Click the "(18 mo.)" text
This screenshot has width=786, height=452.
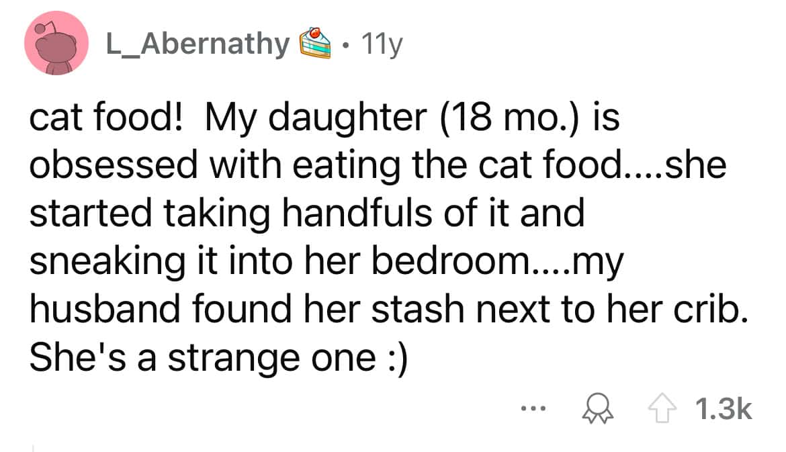coord(515,119)
